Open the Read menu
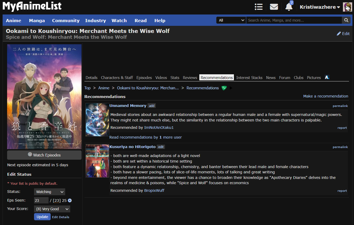Viewport: 354px width, 225px height. click(141, 21)
